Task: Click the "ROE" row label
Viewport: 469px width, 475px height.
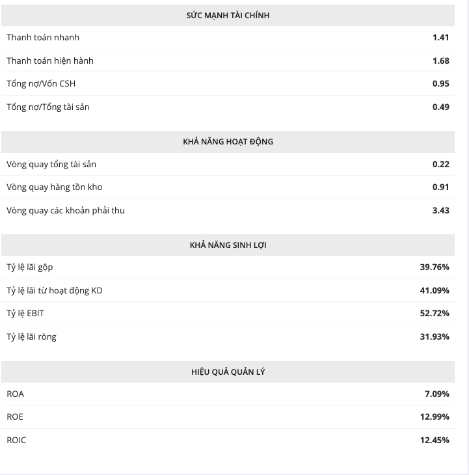Action: 15,416
